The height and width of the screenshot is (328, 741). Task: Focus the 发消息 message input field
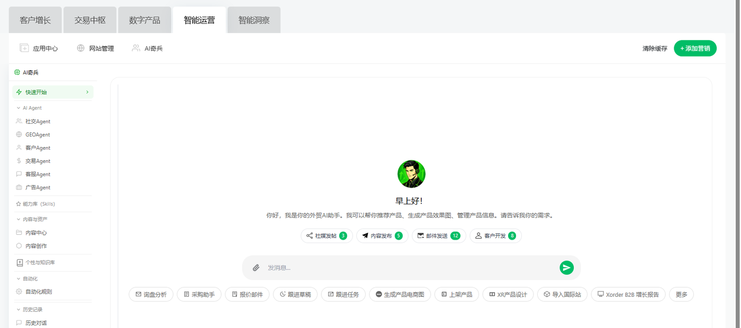coord(410,268)
